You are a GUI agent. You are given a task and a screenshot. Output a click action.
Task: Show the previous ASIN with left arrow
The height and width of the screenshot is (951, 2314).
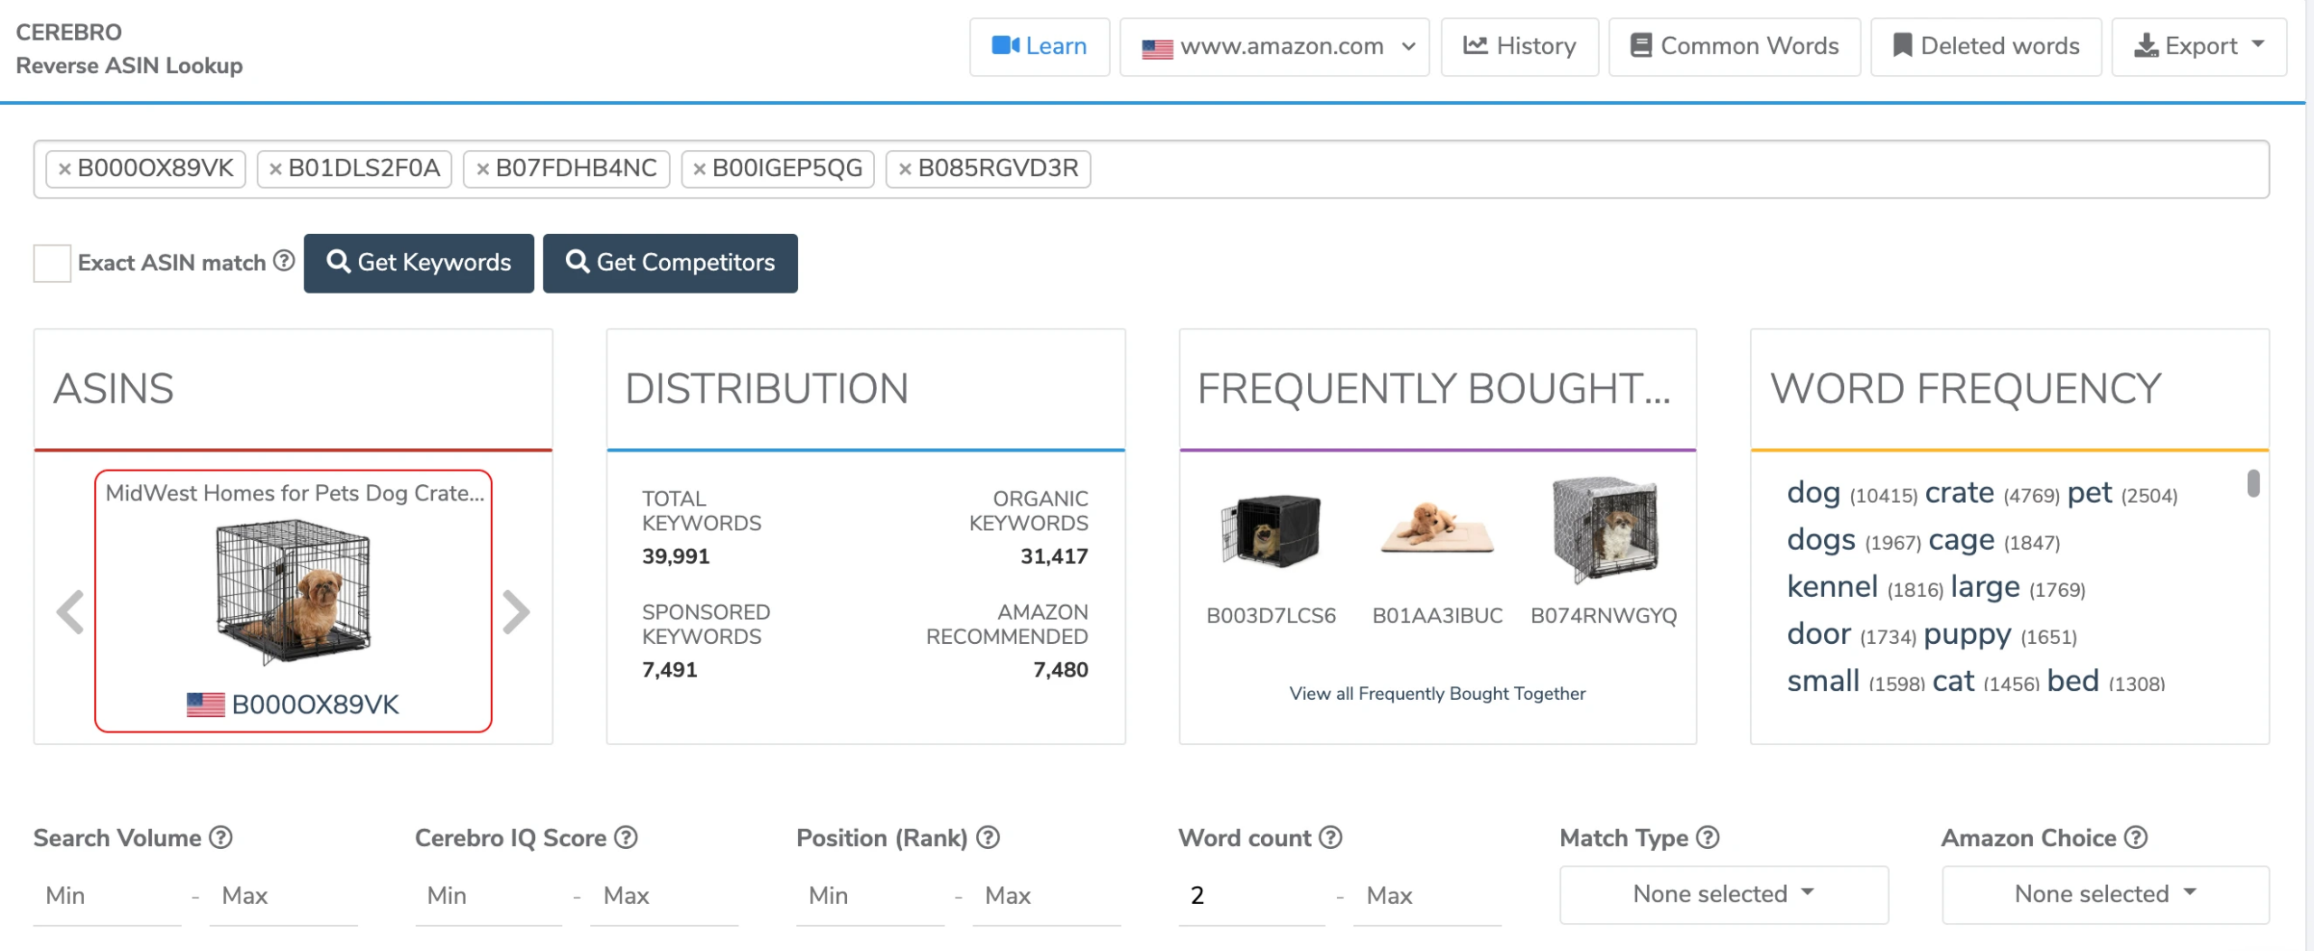click(x=71, y=612)
